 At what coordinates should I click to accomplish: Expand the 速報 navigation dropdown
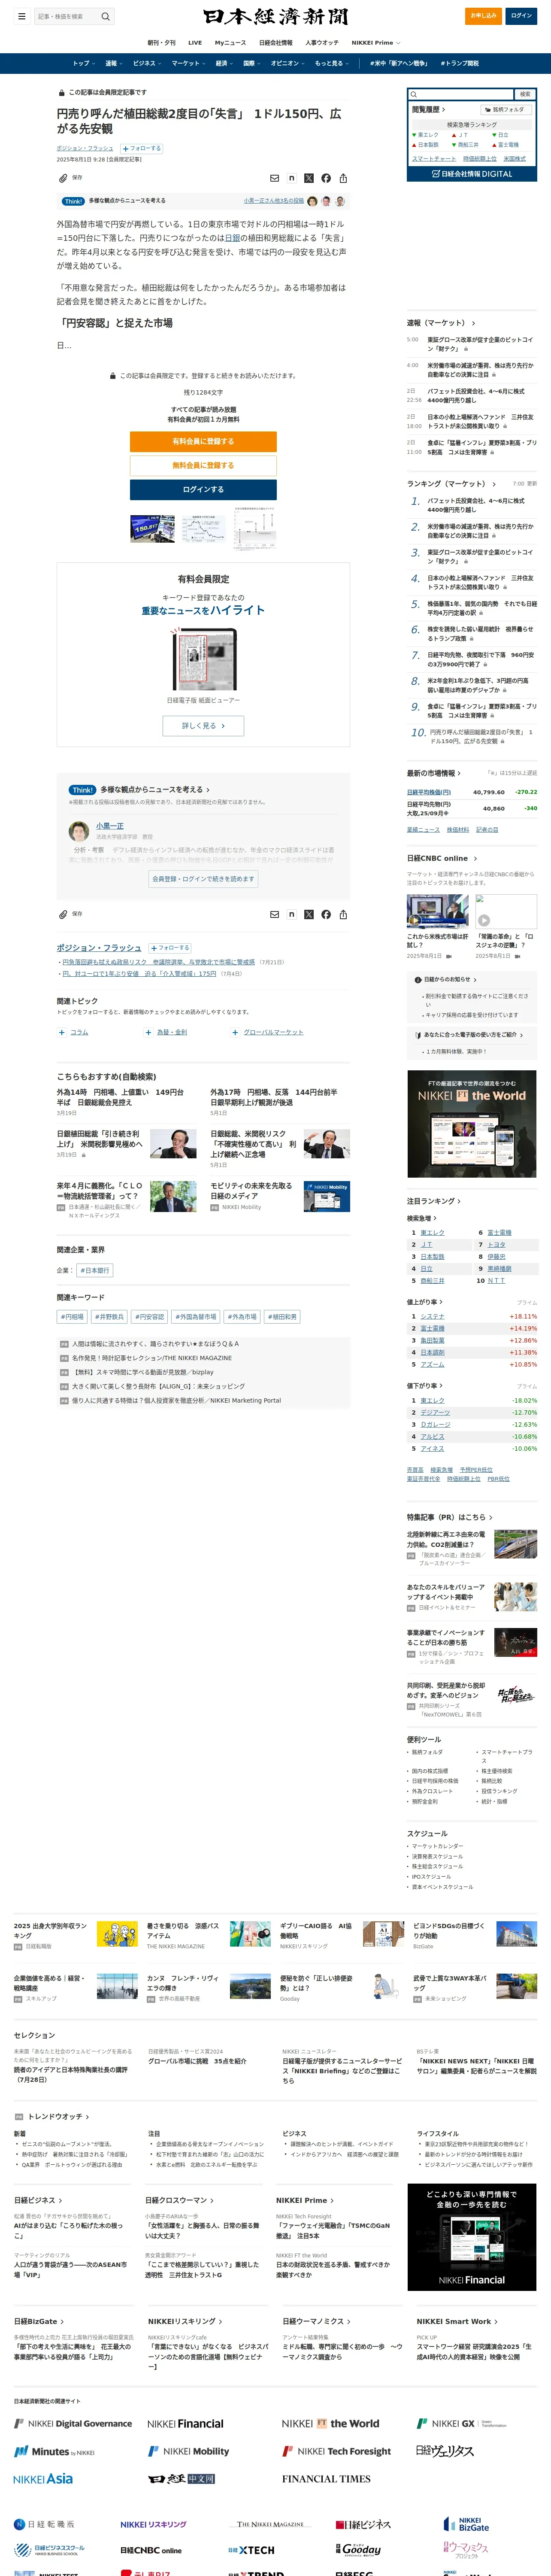tap(114, 63)
